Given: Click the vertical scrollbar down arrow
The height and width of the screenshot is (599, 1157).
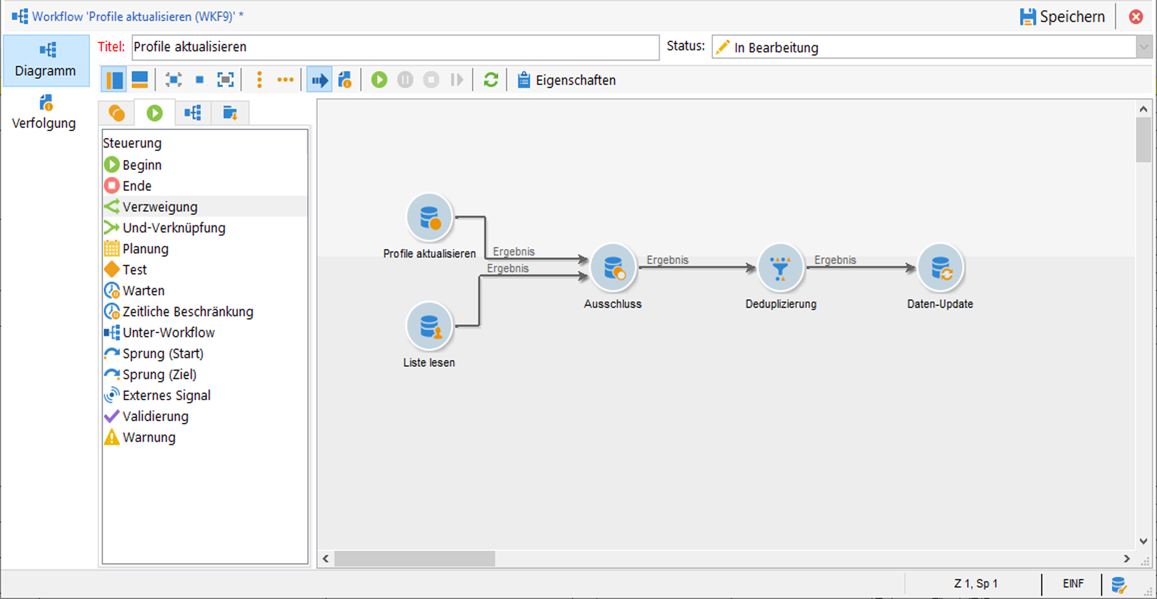Looking at the screenshot, I should click(x=1143, y=541).
